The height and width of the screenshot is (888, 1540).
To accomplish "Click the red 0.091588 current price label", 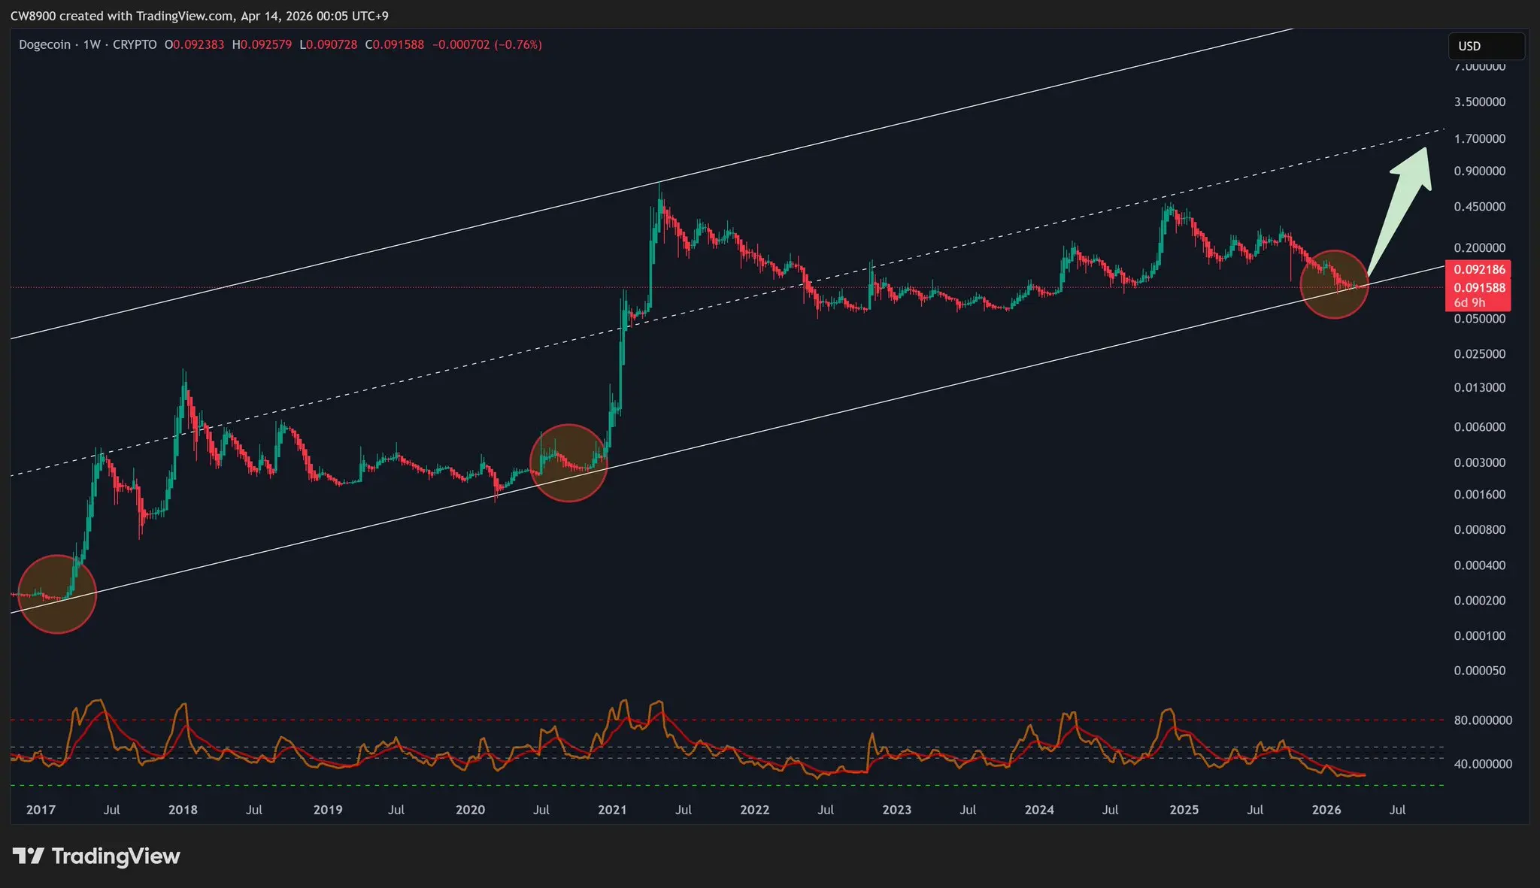I will pos(1478,287).
